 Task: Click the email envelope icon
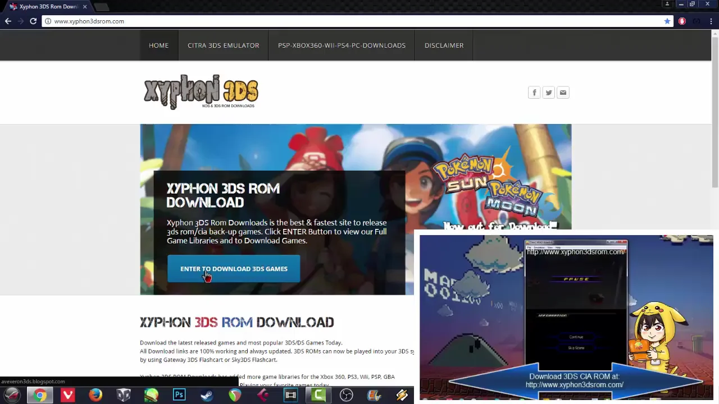[x=563, y=93]
